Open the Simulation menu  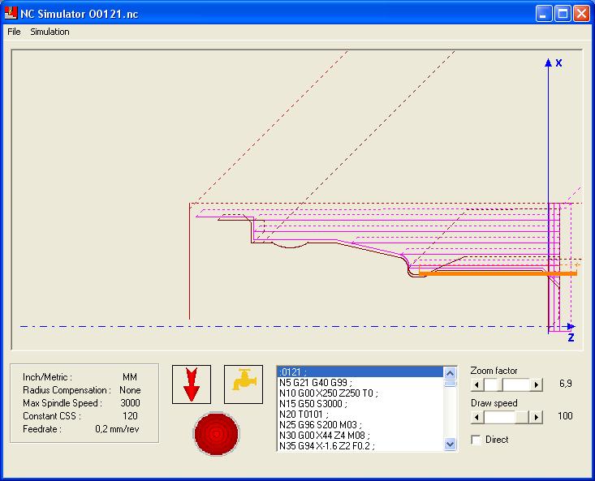point(50,32)
